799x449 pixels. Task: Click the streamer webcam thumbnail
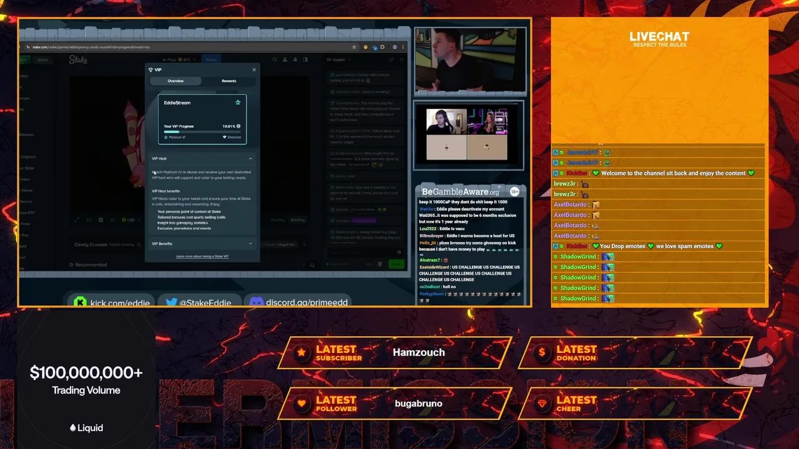coord(469,60)
